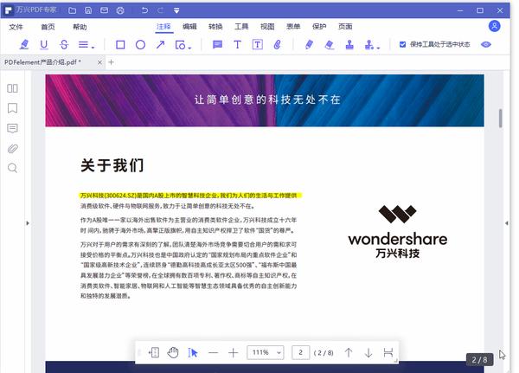Expand the right properties panel arrow
This screenshot has height=373, width=519.
click(x=507, y=223)
